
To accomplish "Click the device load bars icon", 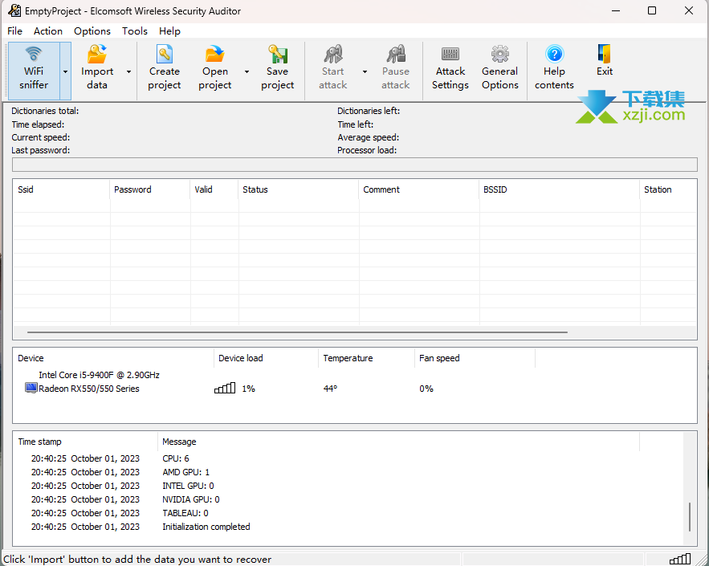I will pos(225,388).
